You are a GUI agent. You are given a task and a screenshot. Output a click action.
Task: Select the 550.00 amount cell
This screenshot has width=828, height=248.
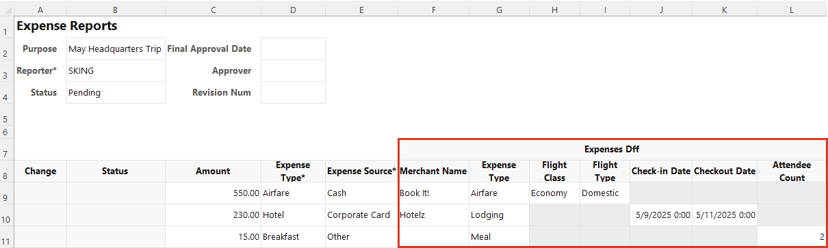point(213,193)
